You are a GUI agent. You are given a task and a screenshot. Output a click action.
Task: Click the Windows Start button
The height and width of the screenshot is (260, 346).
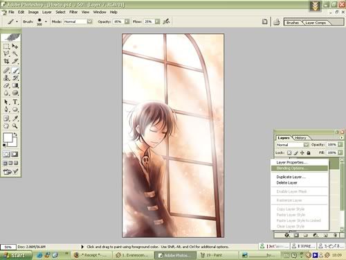point(16,255)
